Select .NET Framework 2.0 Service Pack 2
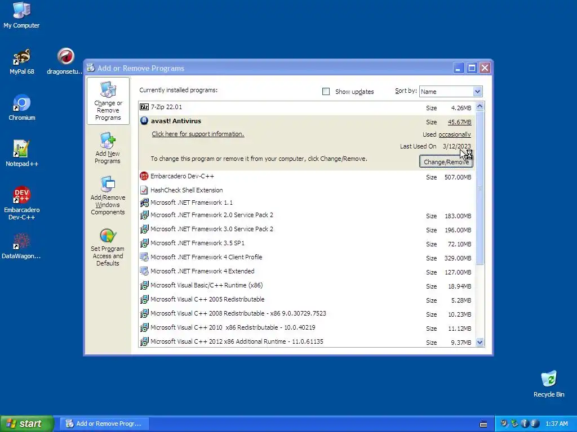Viewport: 577px width, 432px height. click(307, 215)
